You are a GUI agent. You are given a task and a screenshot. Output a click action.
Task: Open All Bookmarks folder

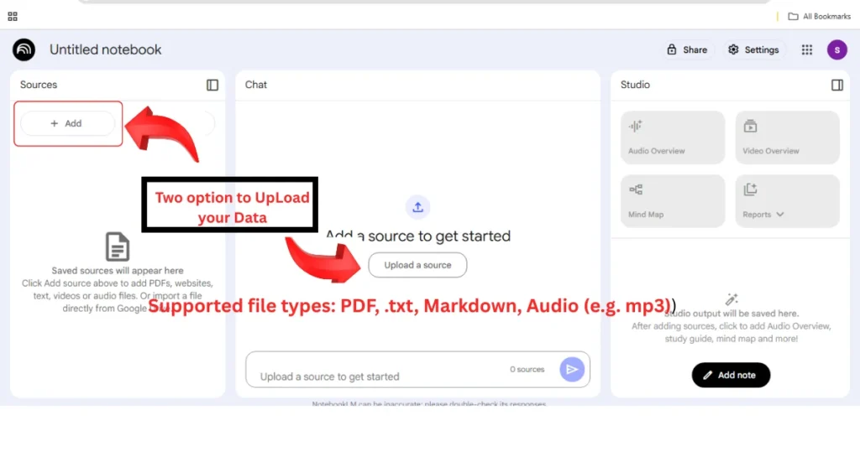click(x=820, y=17)
